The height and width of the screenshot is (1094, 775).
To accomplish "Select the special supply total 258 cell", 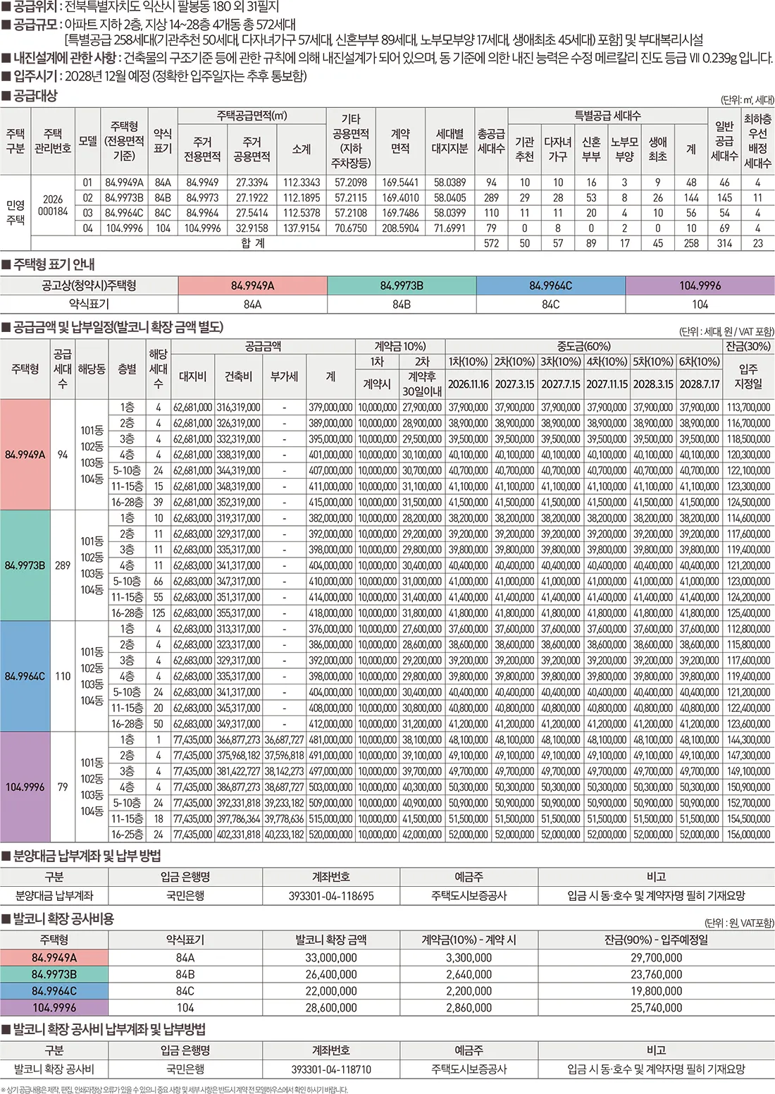I will tap(691, 243).
